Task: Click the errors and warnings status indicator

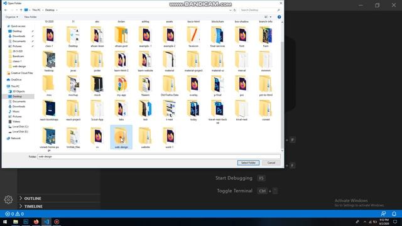Action: coord(14,214)
